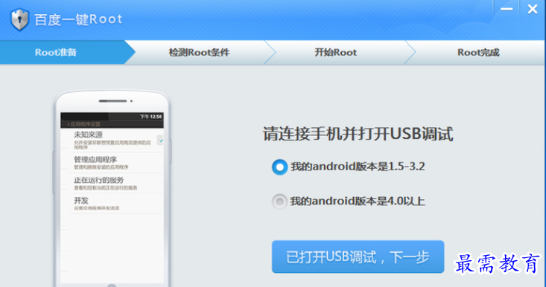Select android version 4.0以上 radio button
Image resolution: width=546 pixels, height=287 pixels.
(279, 201)
